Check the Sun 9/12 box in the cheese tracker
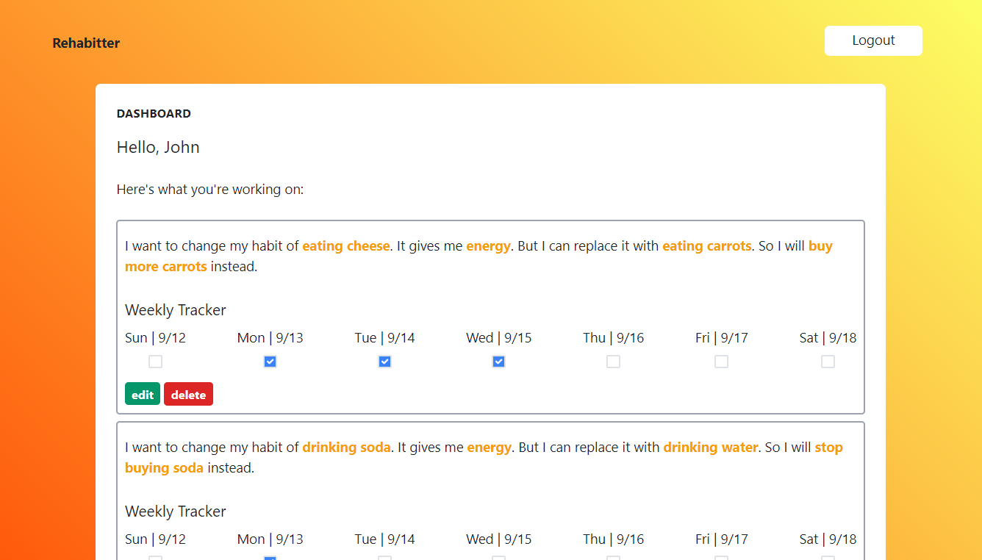 (x=155, y=362)
